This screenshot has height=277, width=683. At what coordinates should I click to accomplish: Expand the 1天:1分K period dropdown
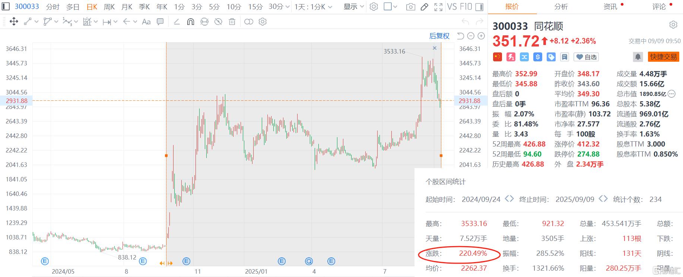click(x=313, y=7)
